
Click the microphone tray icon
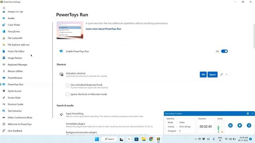214,139
